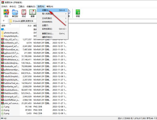The width and height of the screenshot is (157, 120).
Task: Select the ctxiyuansf_xz7 file name
Action: tap(11, 46)
